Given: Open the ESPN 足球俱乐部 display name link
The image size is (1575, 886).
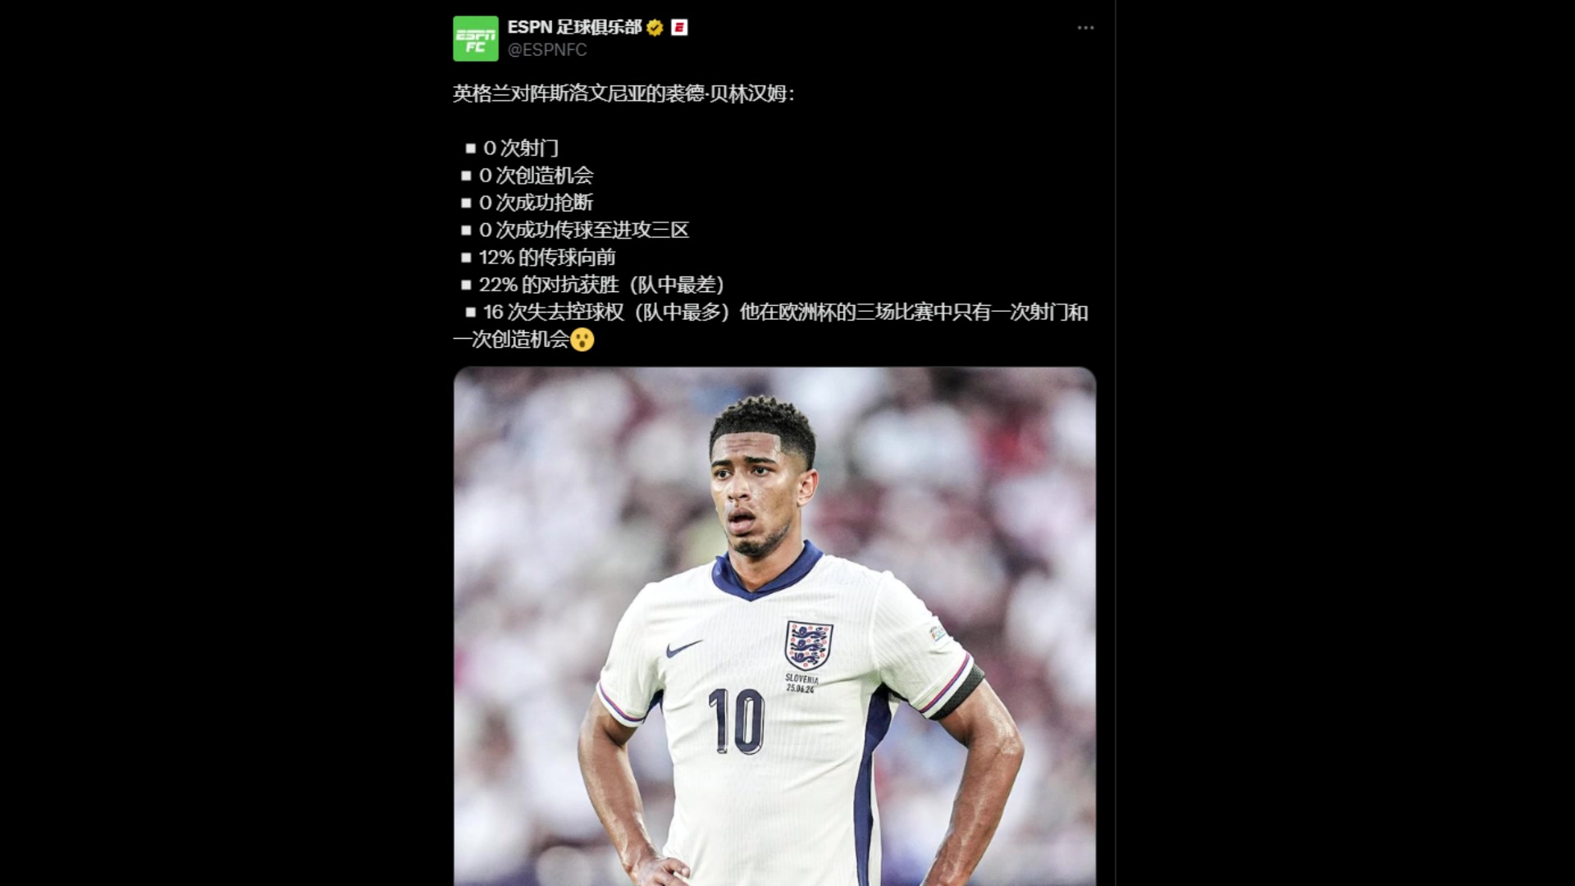Looking at the screenshot, I should (574, 27).
